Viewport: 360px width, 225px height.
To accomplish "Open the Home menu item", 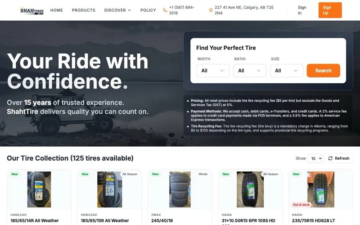I will pos(57,10).
